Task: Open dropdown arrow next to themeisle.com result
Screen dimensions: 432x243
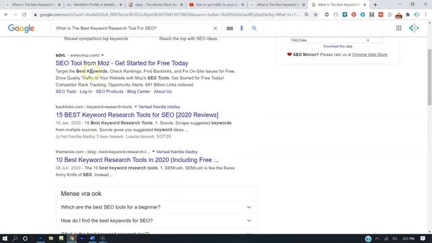Action: tap(153, 151)
